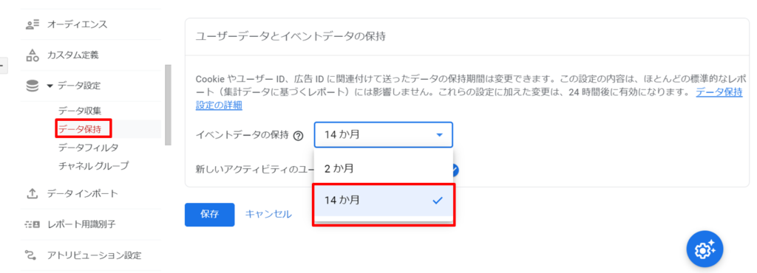Image resolution: width=757 pixels, height=273 pixels.
Task: Click the レポート用識別子 identity icon
Action: 32,224
